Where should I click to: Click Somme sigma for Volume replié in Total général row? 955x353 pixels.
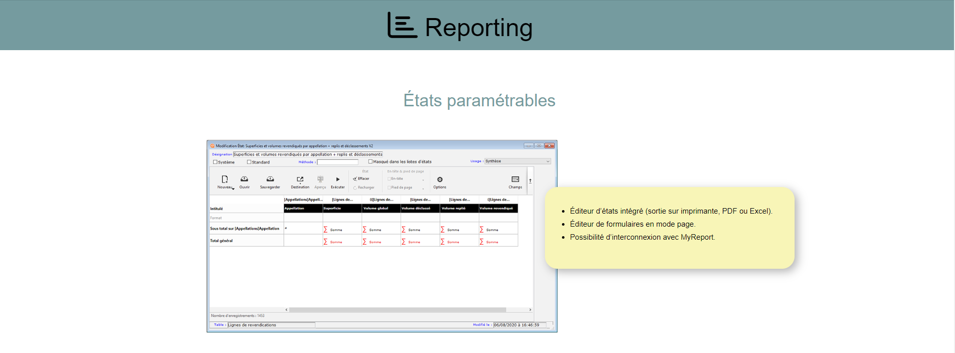pos(443,242)
